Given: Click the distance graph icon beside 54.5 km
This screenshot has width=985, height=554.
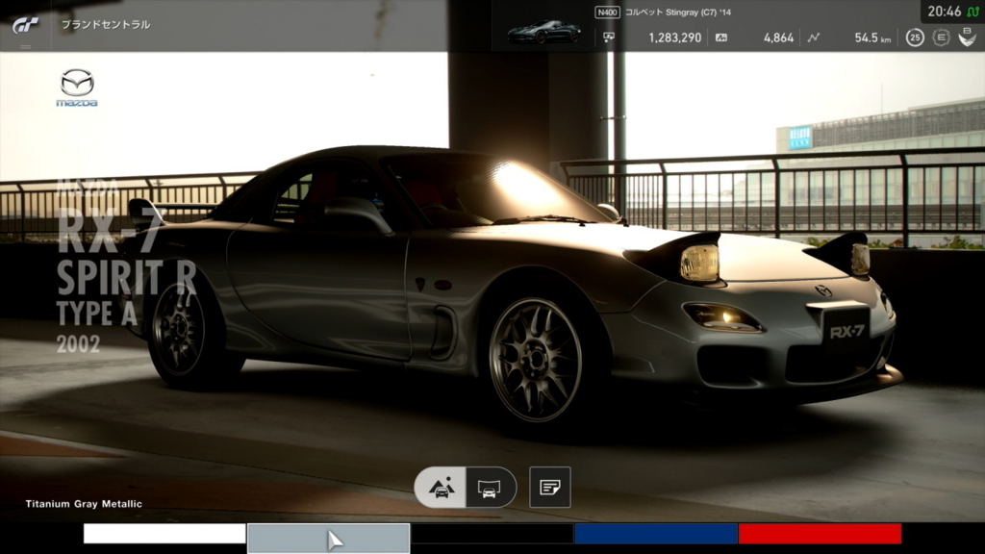Looking at the screenshot, I should pos(814,38).
